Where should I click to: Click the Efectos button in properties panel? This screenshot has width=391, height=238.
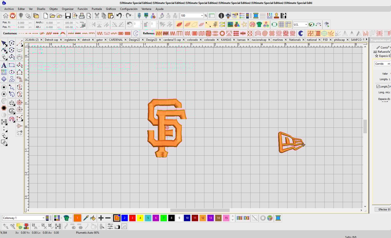[383, 209]
